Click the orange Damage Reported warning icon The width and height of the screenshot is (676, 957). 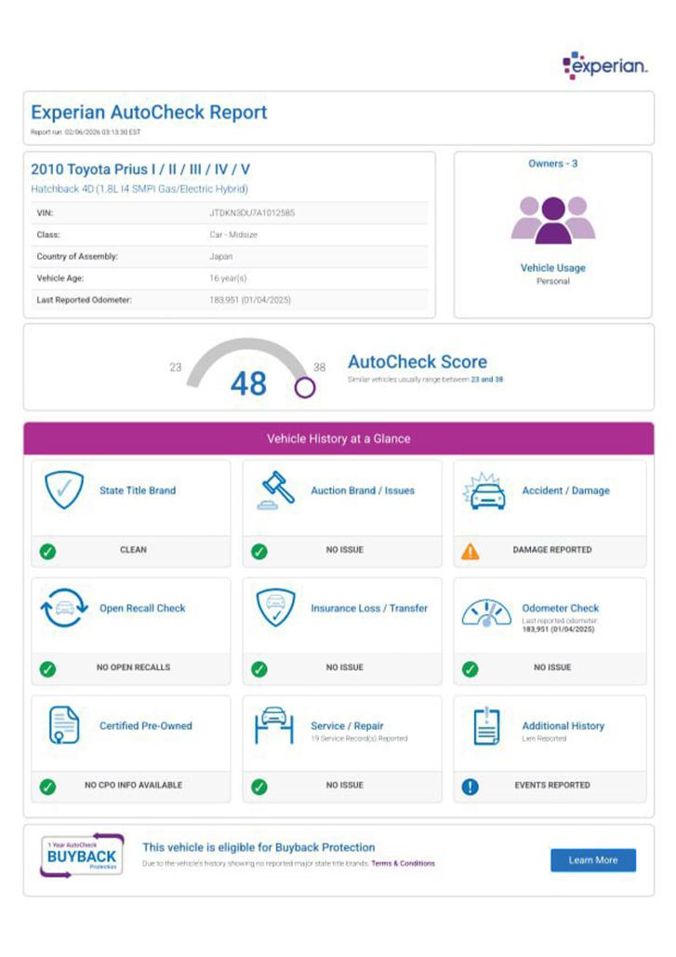click(x=471, y=551)
